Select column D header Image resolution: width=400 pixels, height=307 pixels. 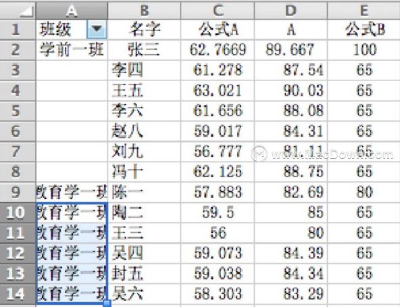pos(291,10)
